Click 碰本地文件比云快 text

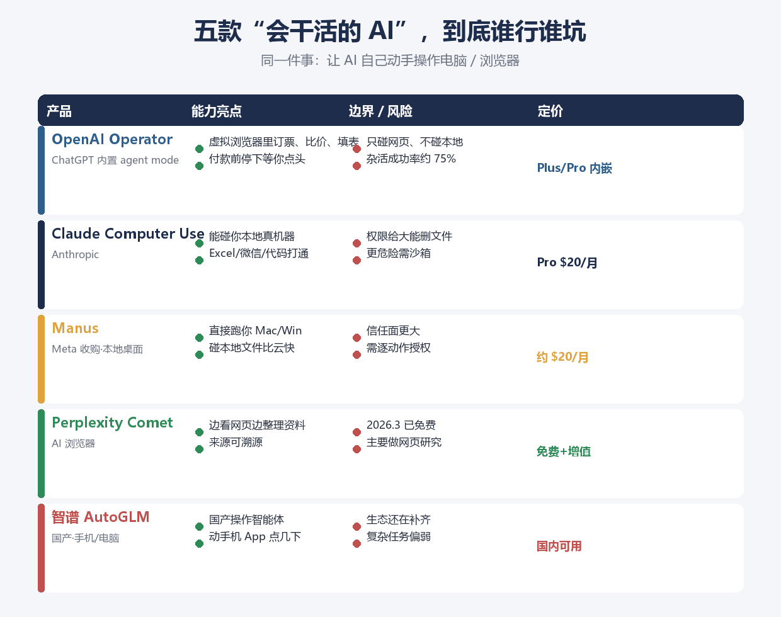252,348
